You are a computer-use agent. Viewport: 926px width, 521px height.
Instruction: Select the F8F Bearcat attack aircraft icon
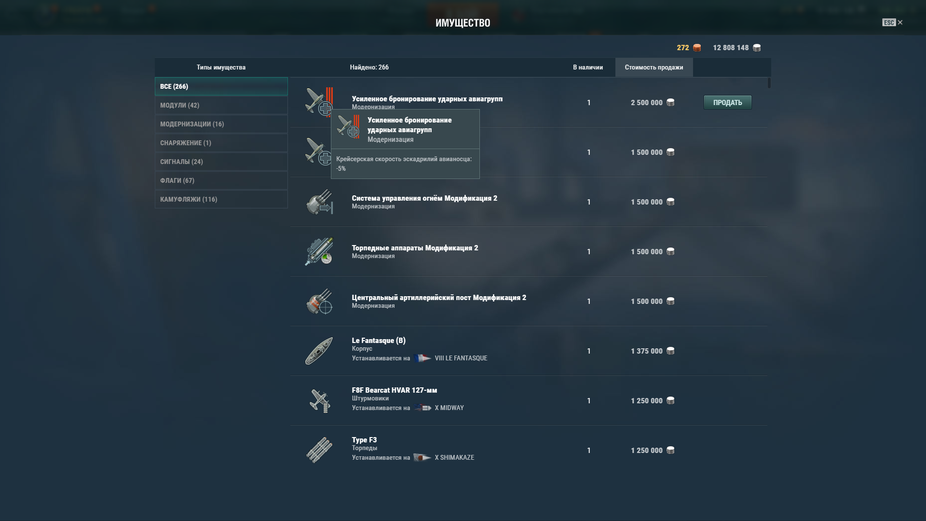(x=319, y=400)
